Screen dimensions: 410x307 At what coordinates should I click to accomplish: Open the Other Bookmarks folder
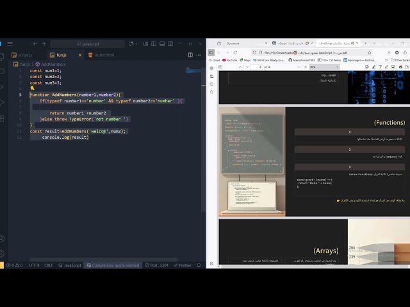coord(400,60)
